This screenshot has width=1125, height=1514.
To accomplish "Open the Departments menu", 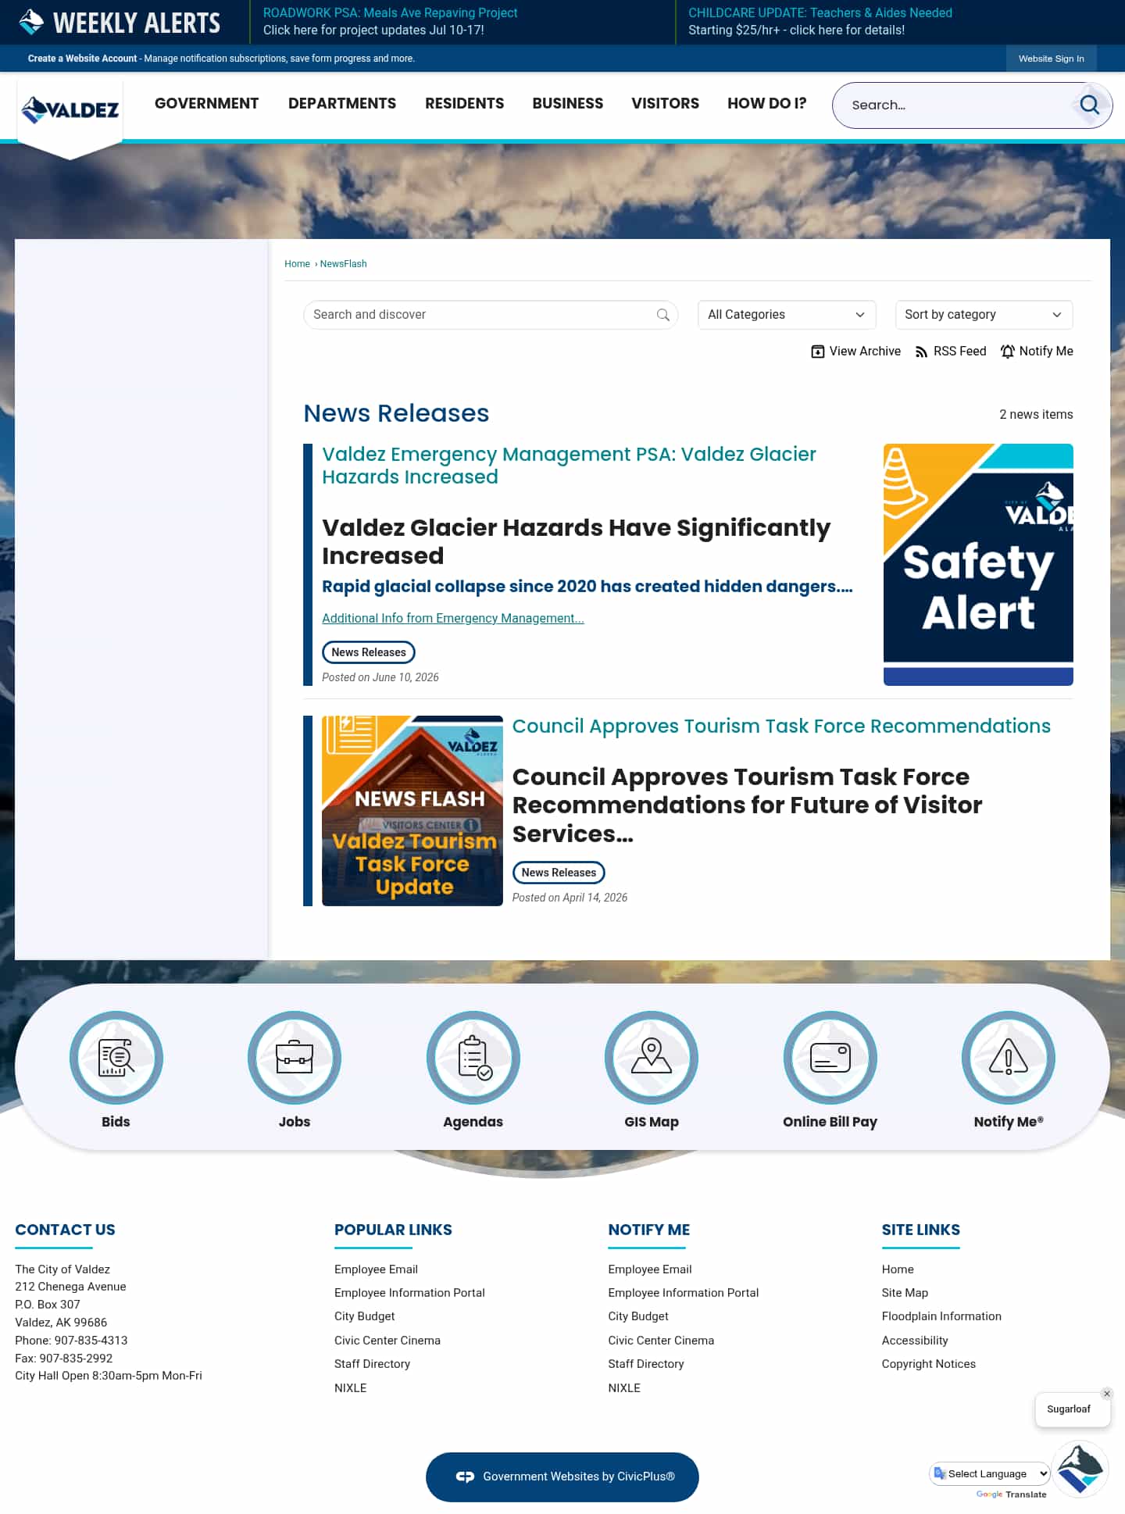I will tap(342, 103).
